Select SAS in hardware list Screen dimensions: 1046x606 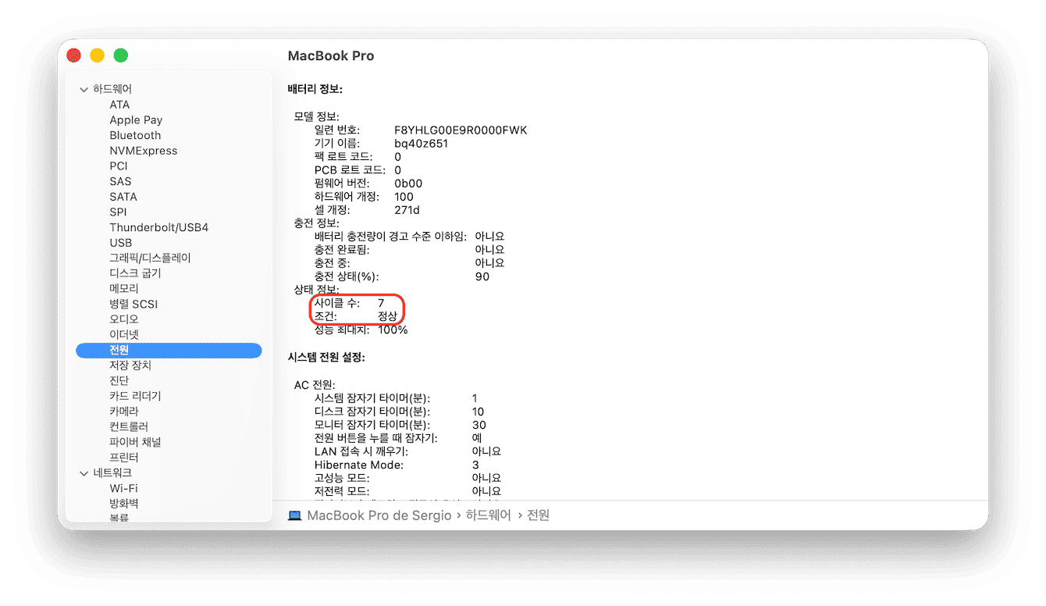(120, 181)
